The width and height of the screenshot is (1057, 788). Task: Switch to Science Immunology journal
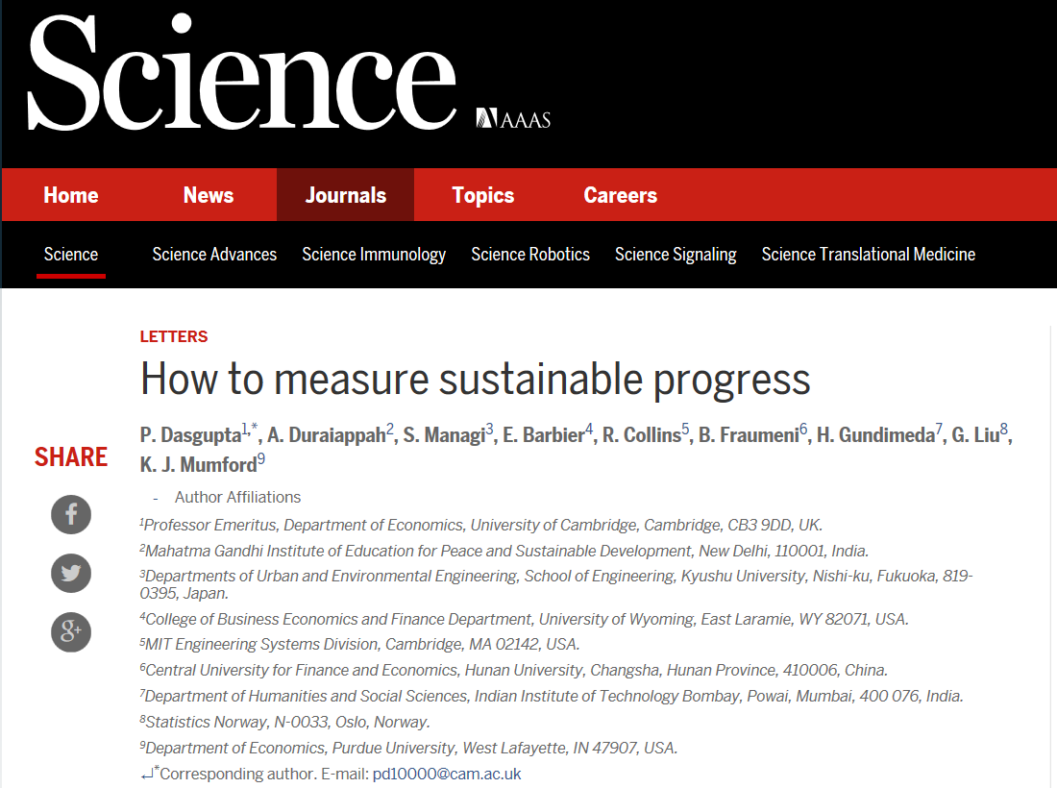[374, 255]
